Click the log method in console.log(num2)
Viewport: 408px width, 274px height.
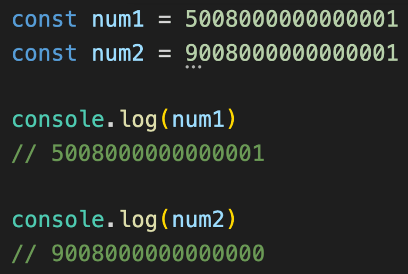coord(138,221)
